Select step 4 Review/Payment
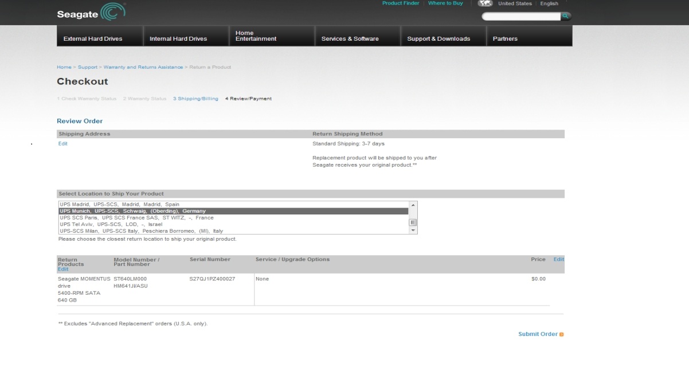 [x=248, y=99]
